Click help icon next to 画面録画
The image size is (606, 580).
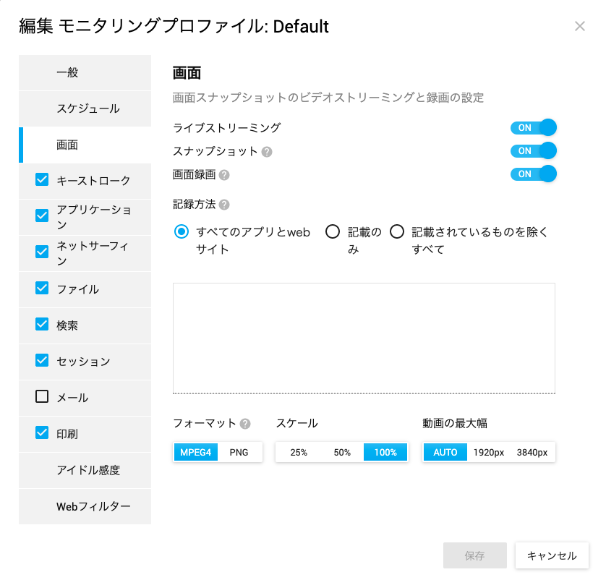click(224, 175)
